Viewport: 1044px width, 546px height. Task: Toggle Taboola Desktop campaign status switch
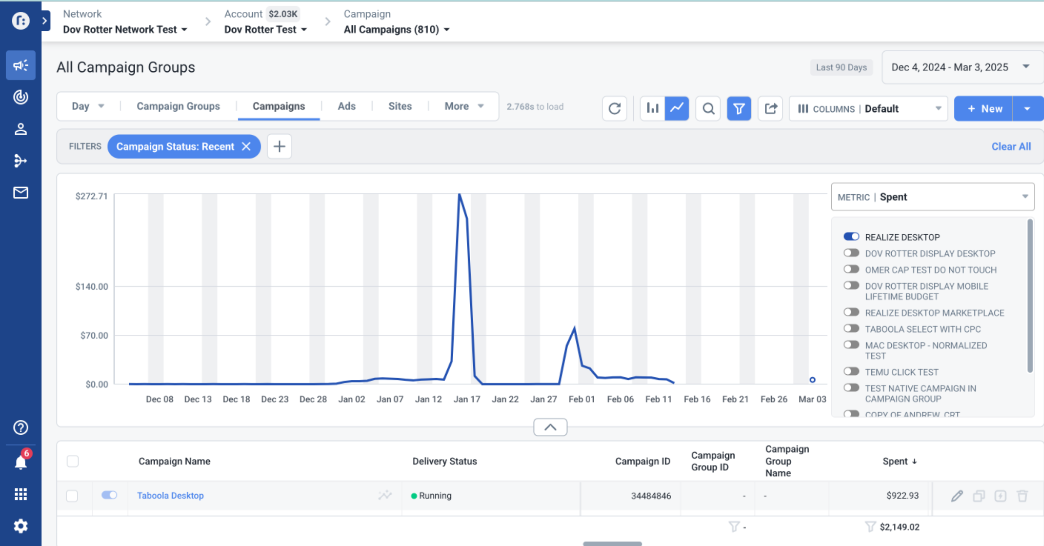[109, 495]
